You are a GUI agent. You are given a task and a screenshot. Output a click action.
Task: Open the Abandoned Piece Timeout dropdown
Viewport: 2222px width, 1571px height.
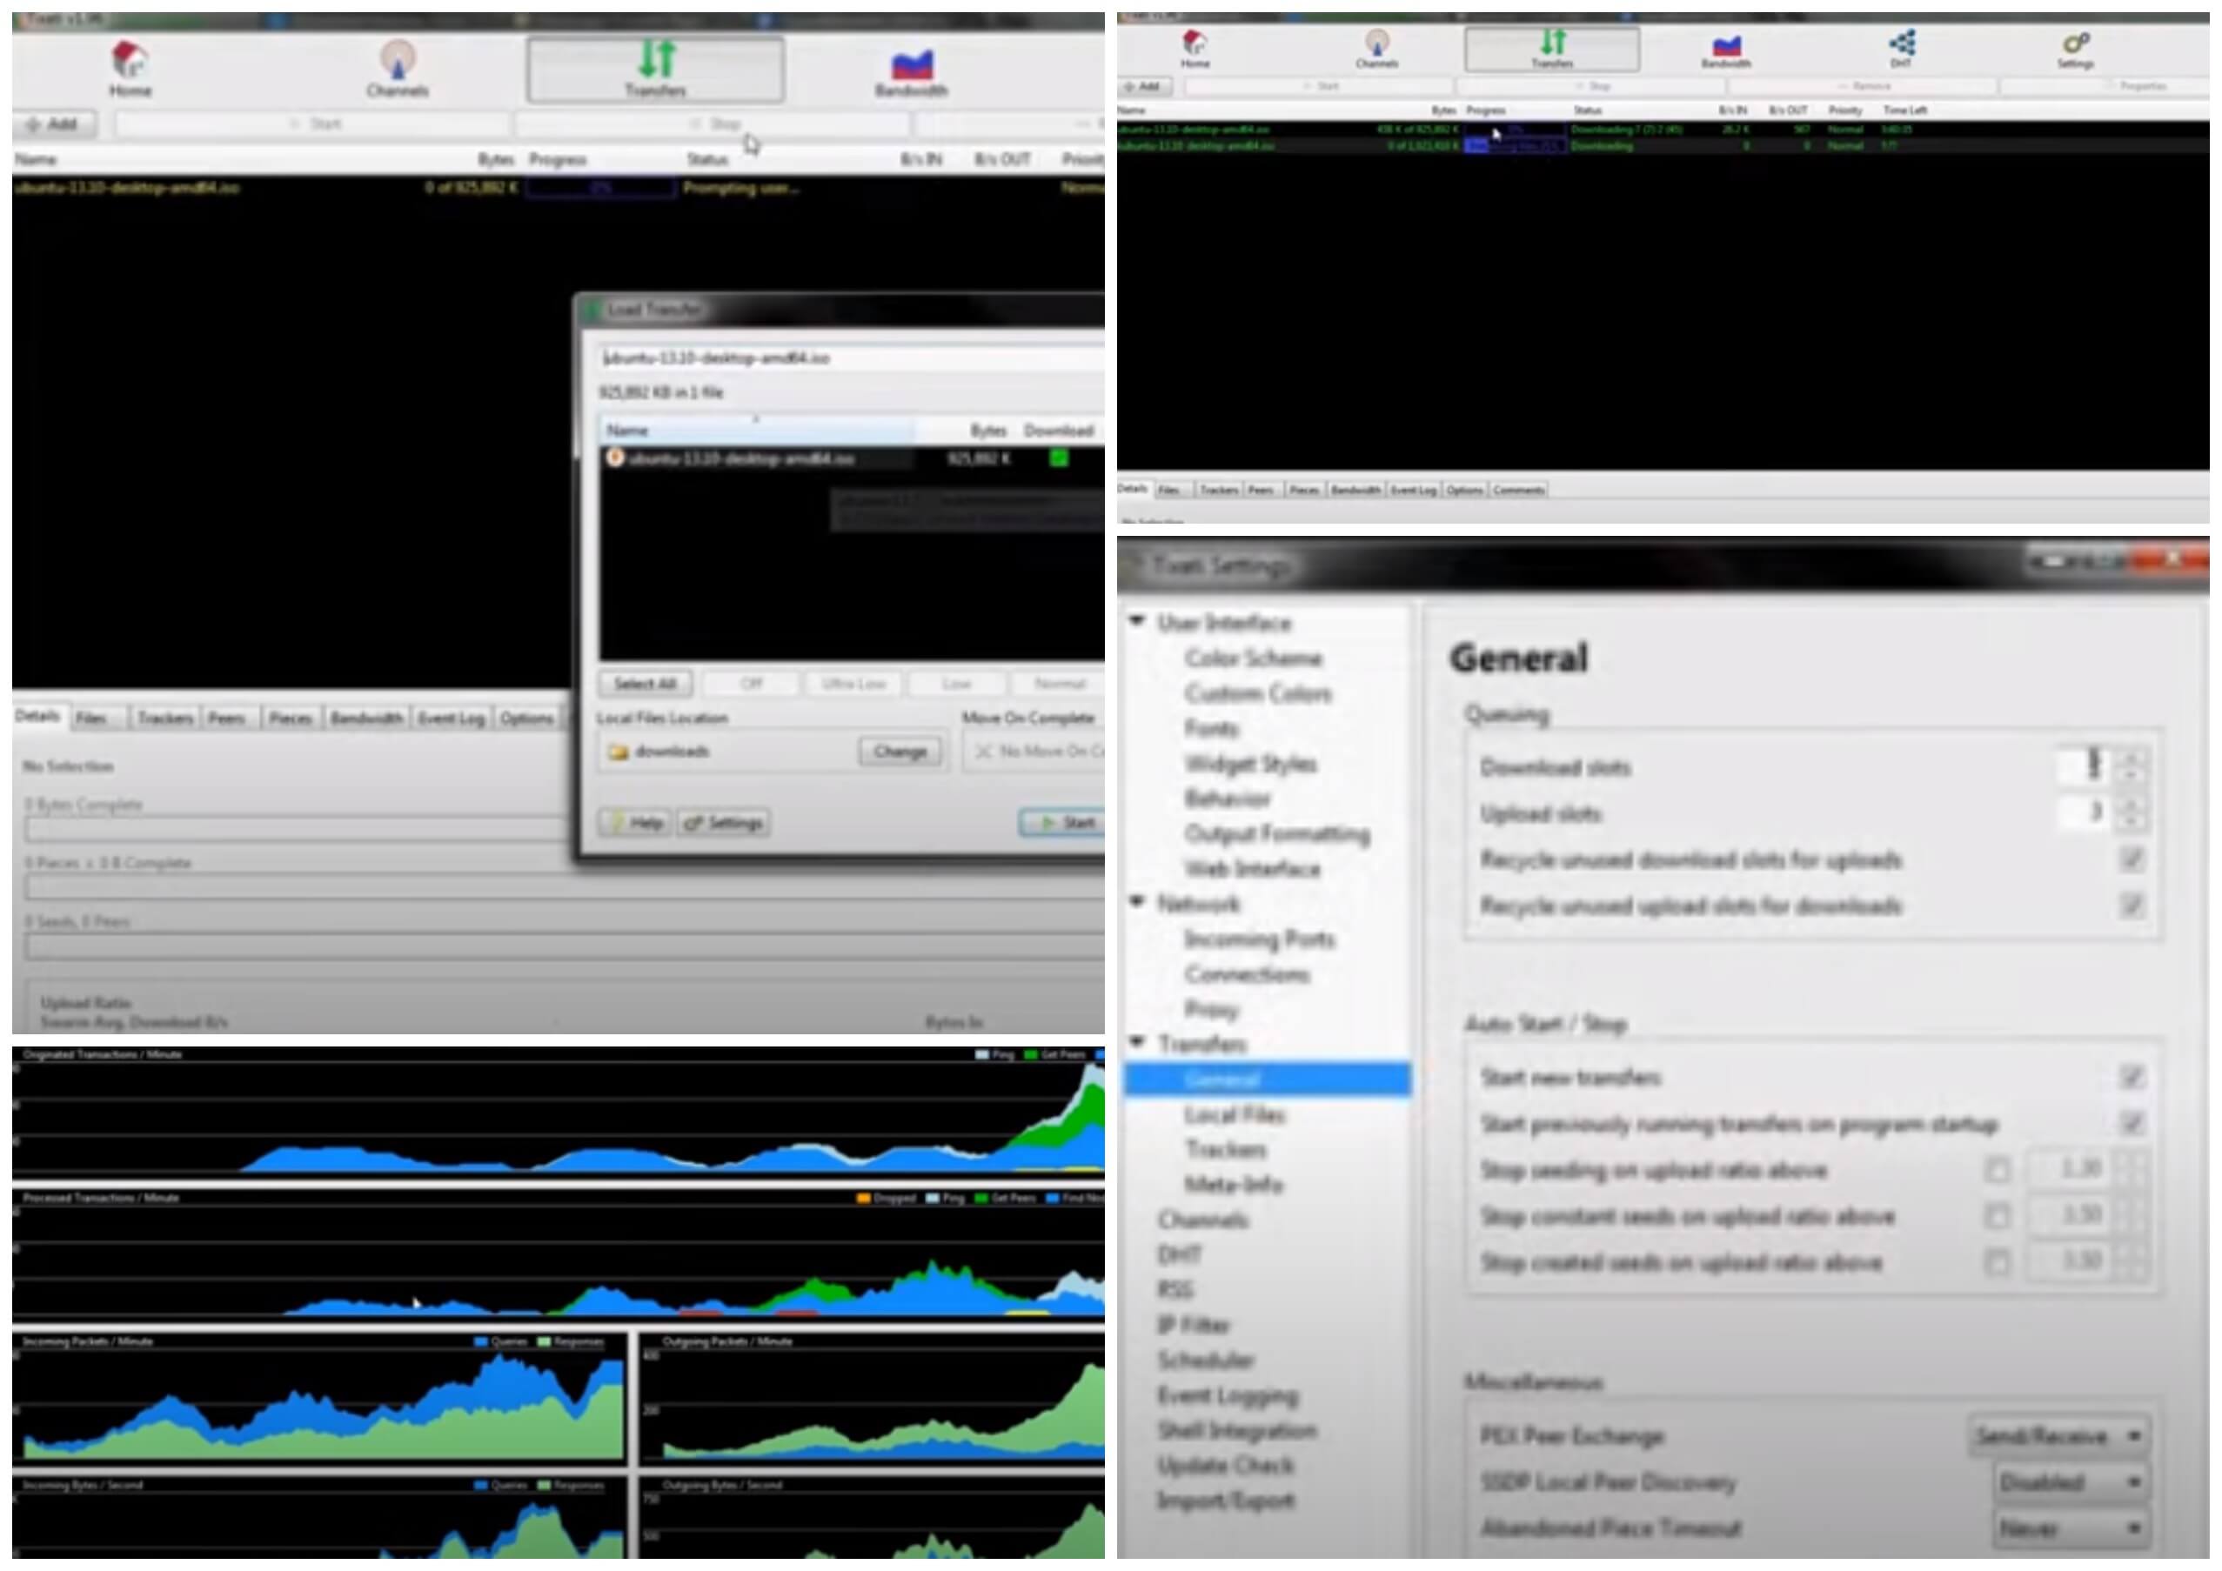tap(2070, 1528)
